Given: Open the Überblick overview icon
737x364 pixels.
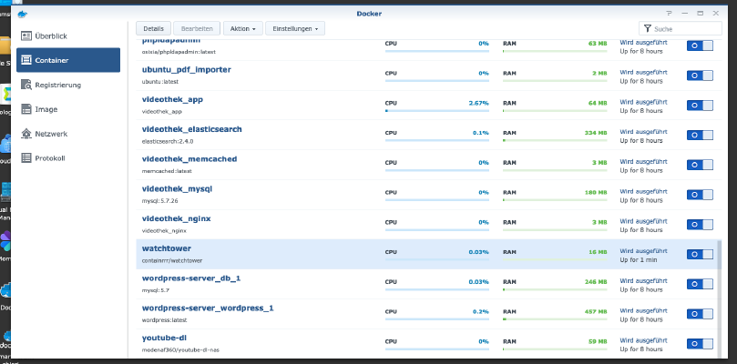Looking at the screenshot, I should tap(26, 36).
